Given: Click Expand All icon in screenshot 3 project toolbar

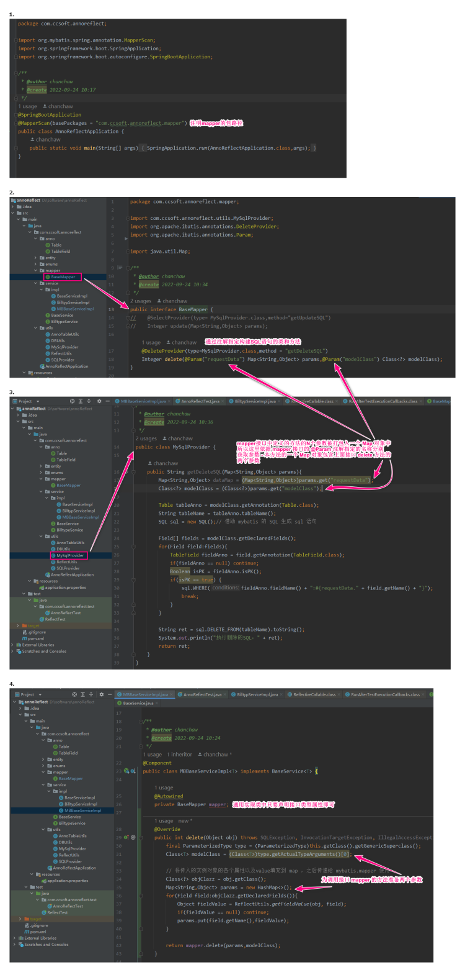Looking at the screenshot, I should point(81,401).
